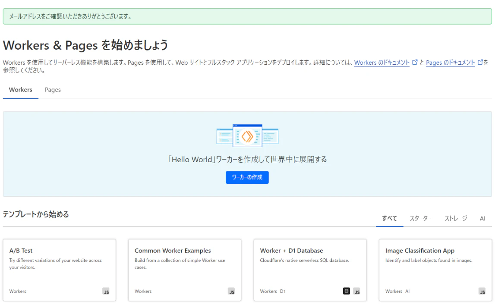Click the Workers tag on Worker + D1 card

coord(268,292)
